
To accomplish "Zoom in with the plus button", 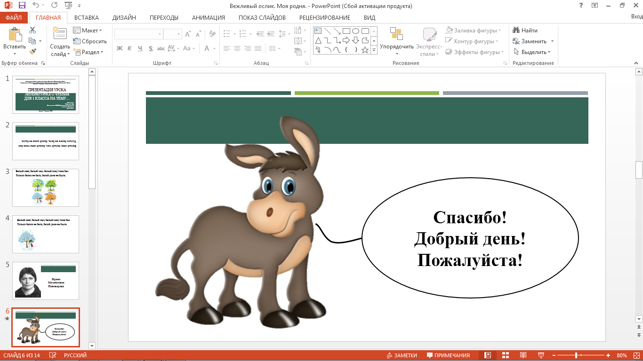I will tap(608, 355).
